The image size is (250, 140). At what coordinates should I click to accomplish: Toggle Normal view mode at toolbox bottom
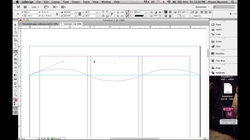point(15,112)
